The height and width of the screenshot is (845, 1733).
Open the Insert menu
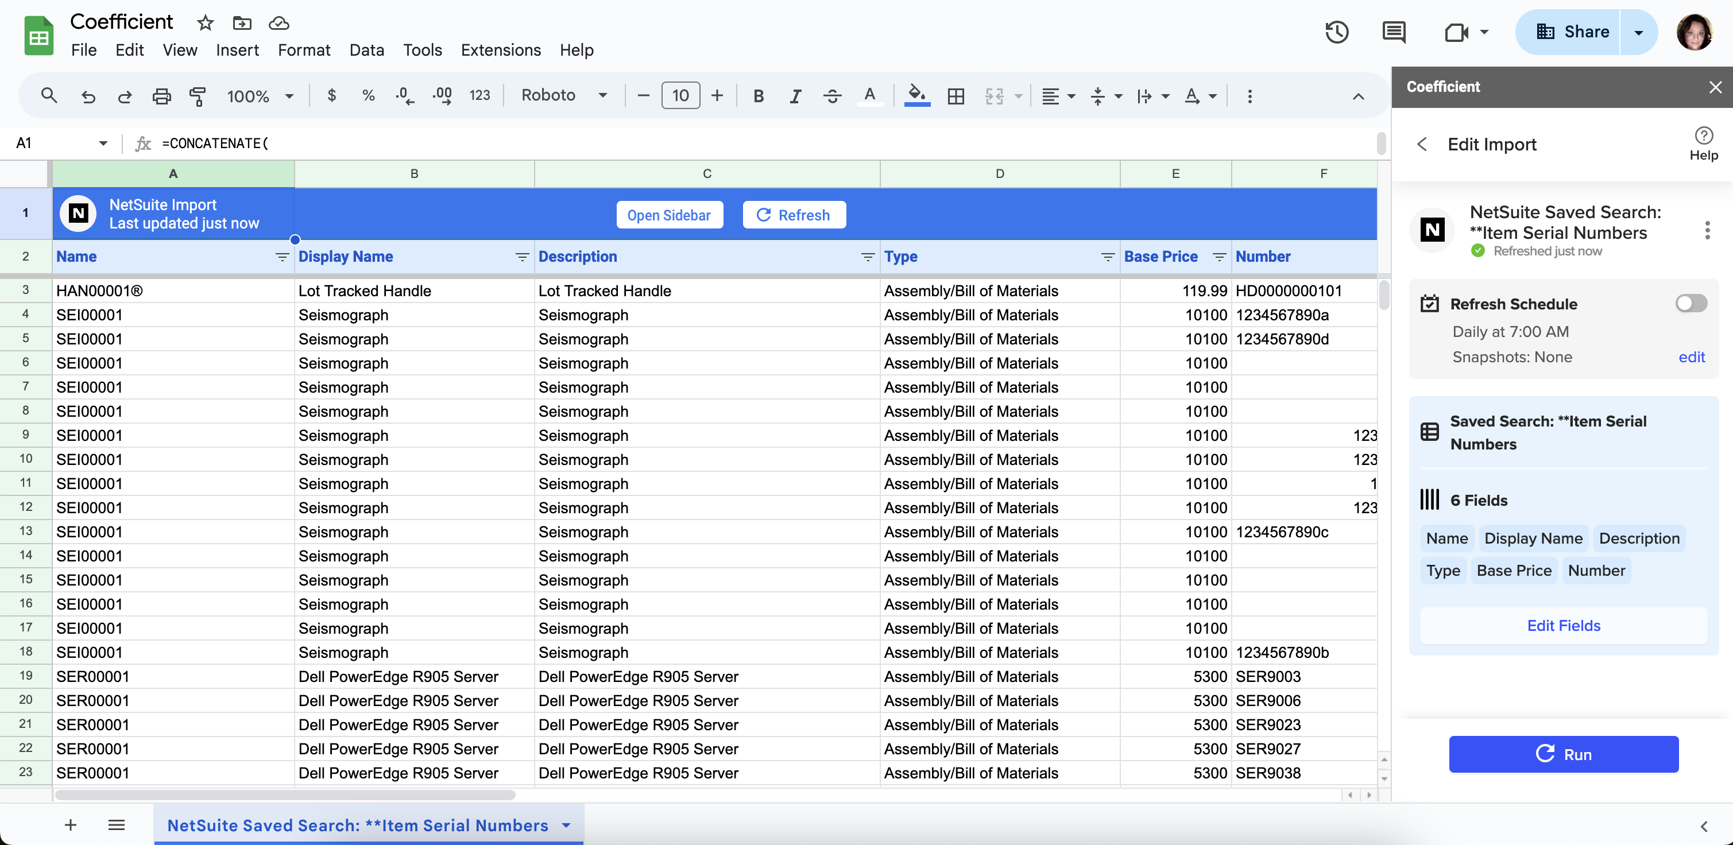tap(237, 50)
